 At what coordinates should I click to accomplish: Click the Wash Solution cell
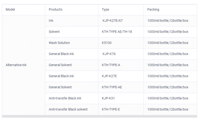(72, 43)
